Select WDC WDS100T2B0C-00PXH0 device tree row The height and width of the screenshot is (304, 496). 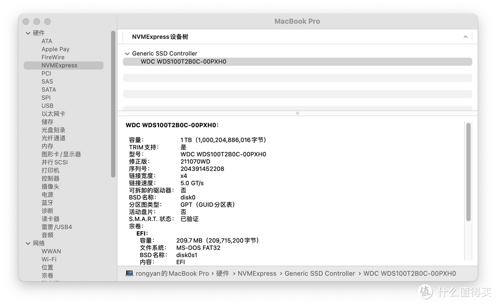pos(297,62)
